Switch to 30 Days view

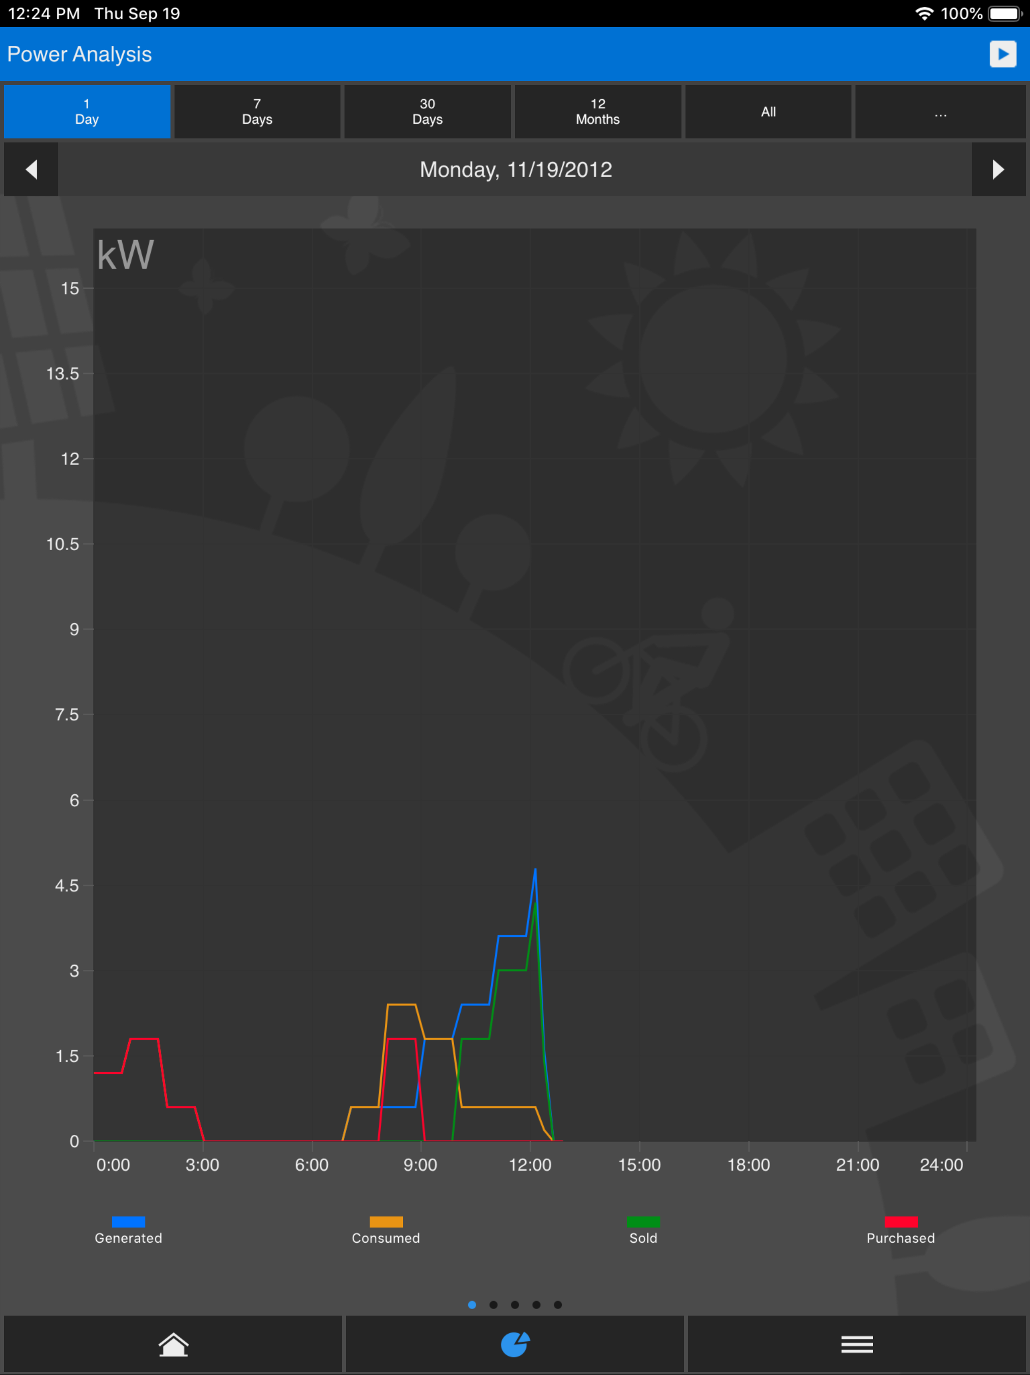click(427, 112)
